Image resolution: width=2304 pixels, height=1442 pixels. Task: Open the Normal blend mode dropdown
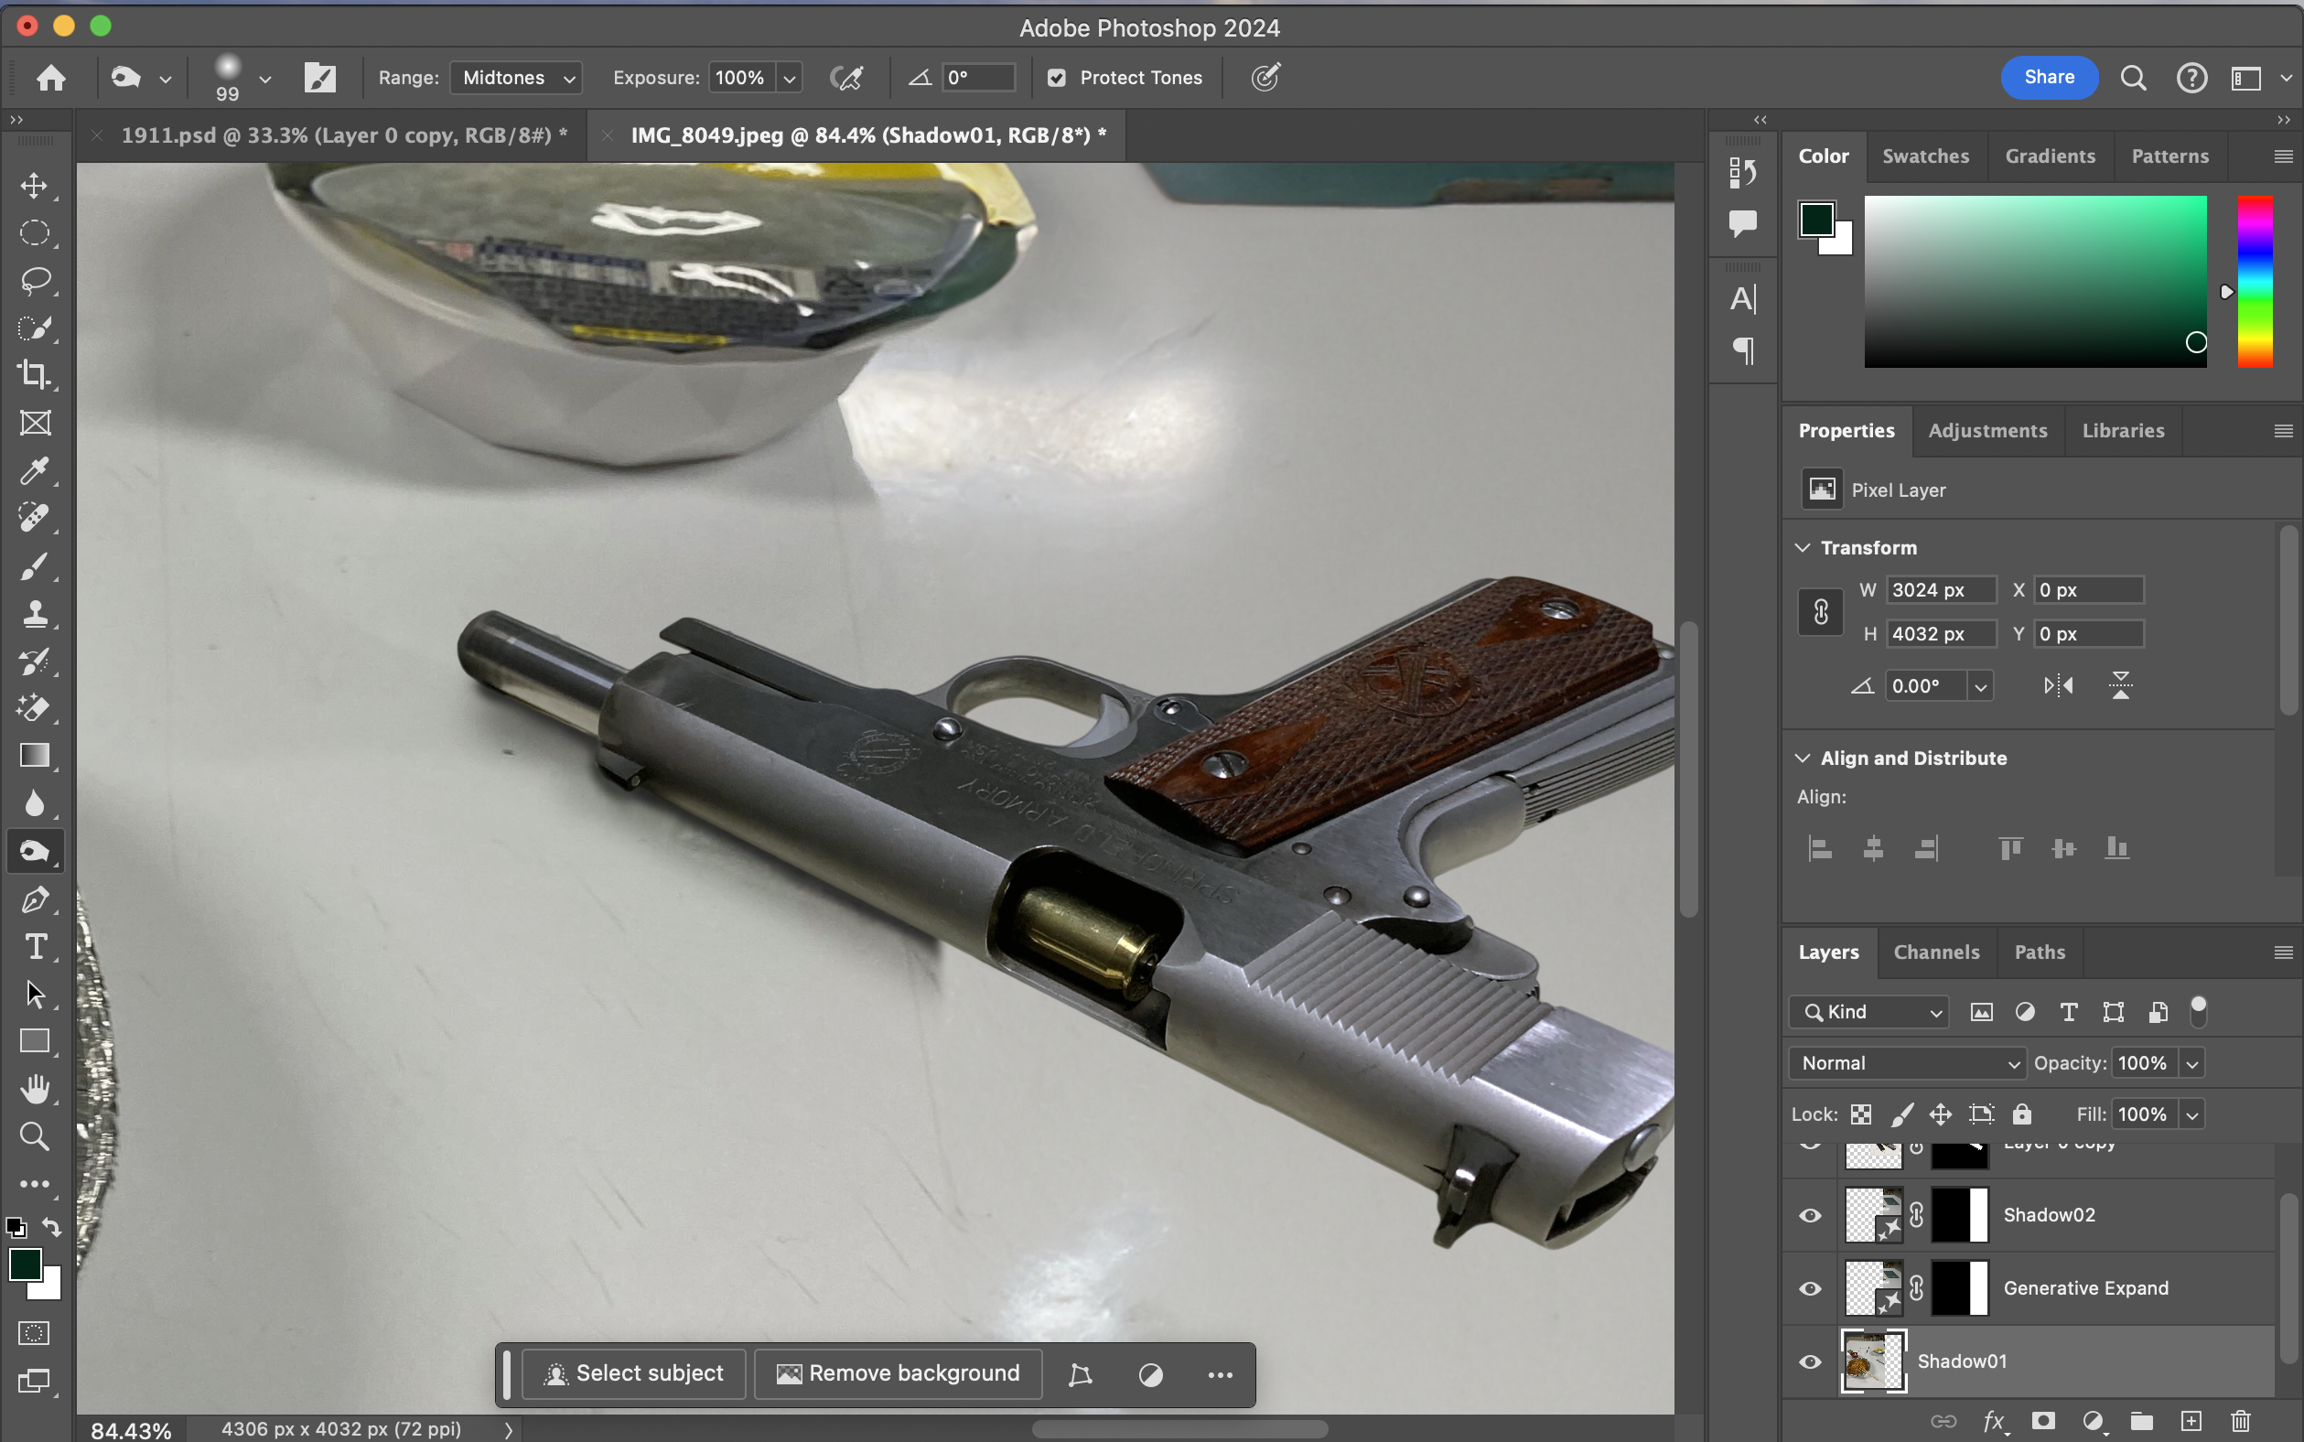1907,1062
